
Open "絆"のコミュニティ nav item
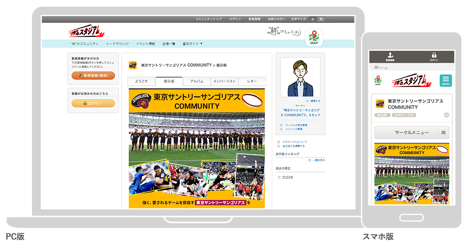(x=85, y=44)
